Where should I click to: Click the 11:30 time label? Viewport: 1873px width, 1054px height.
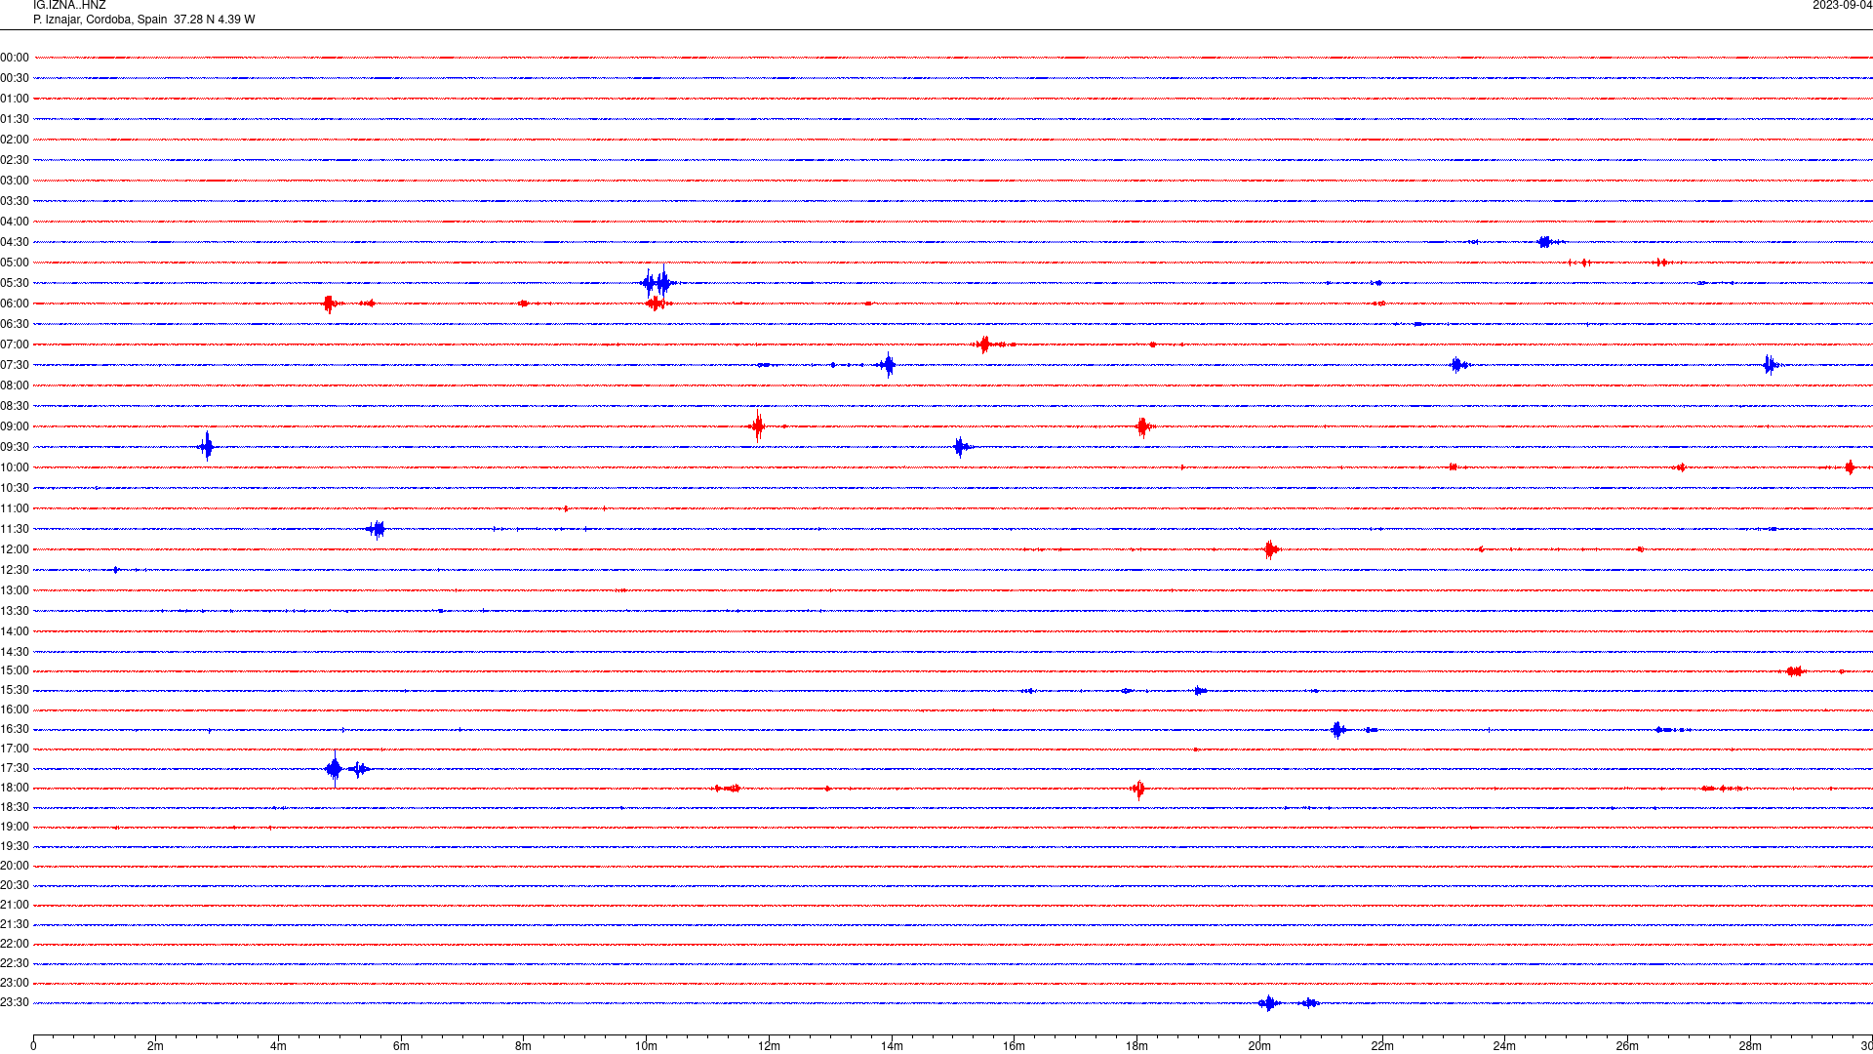coord(15,529)
